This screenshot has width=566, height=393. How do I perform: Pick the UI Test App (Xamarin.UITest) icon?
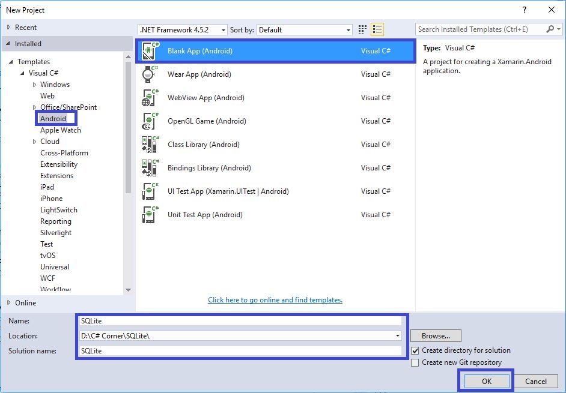pos(149,191)
